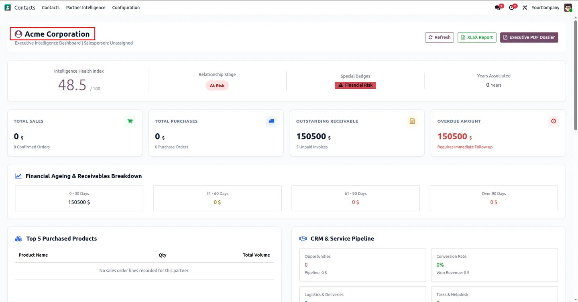
Task: Select the 48.5 health index value
Action: point(72,85)
